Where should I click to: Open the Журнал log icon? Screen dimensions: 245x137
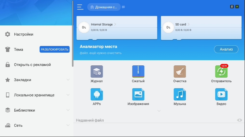(x=97, y=72)
